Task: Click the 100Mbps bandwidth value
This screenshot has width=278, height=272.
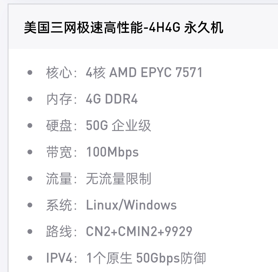Action: 112,152
